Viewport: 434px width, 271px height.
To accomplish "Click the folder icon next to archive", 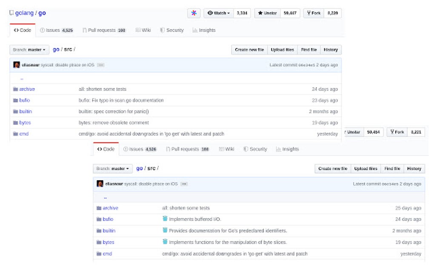I will 15,89.
